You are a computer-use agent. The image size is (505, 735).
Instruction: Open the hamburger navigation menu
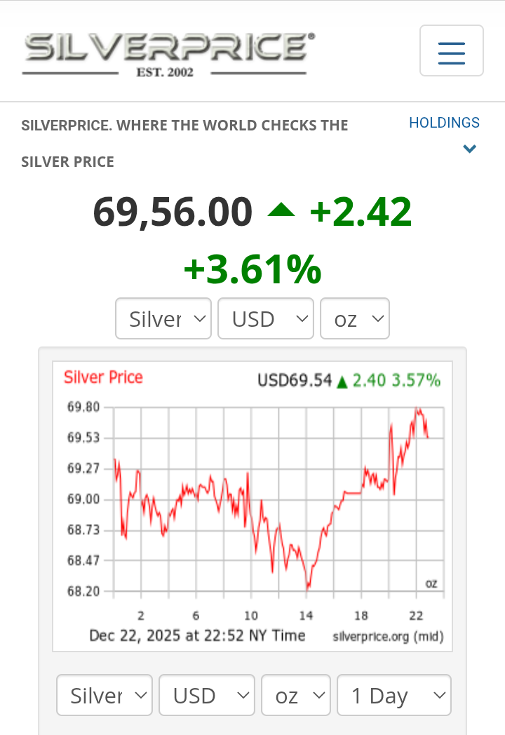pos(451,51)
